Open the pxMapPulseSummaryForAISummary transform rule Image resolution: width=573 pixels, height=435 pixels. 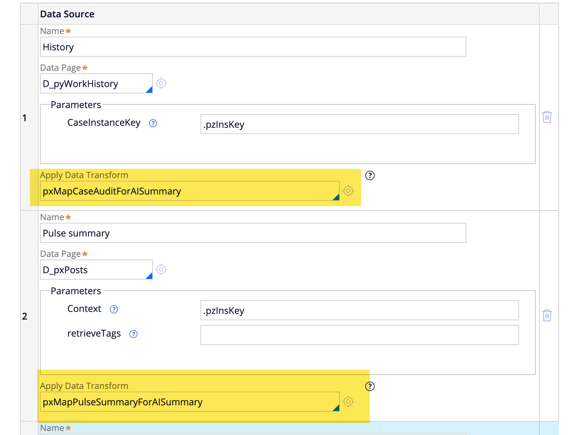(348, 402)
